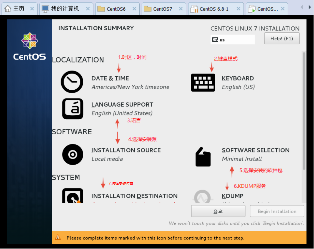Close the CentOS6 tab

click(134, 9)
